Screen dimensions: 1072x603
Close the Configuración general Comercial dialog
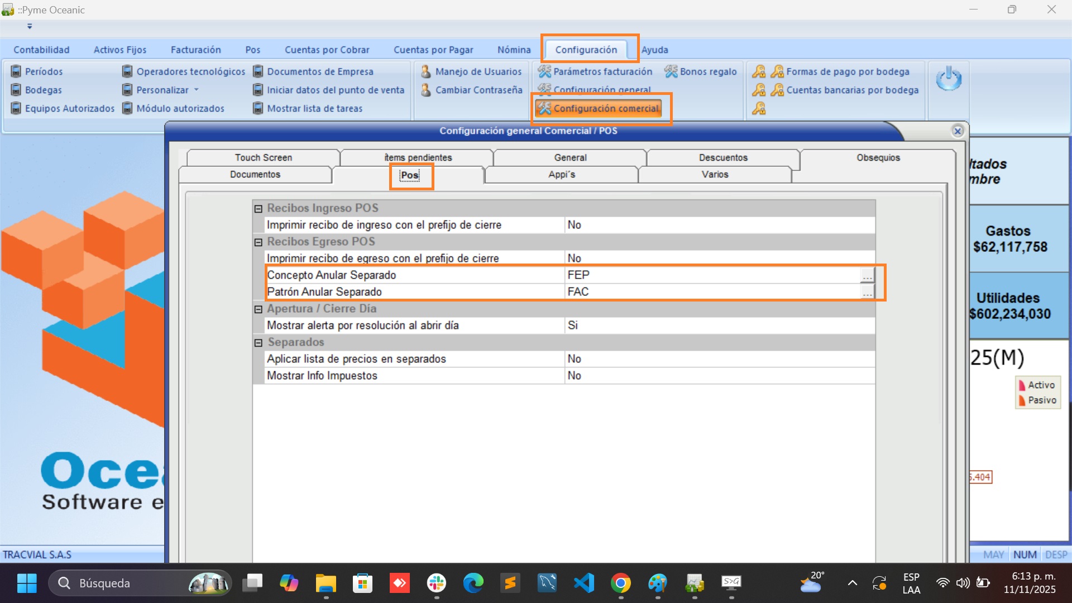pos(958,131)
